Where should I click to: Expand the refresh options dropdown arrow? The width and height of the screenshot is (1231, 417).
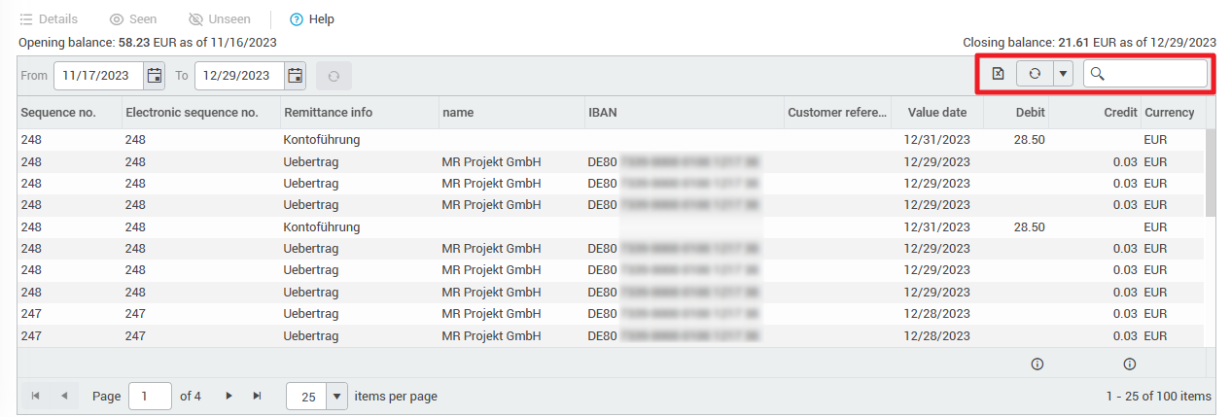pos(1063,74)
